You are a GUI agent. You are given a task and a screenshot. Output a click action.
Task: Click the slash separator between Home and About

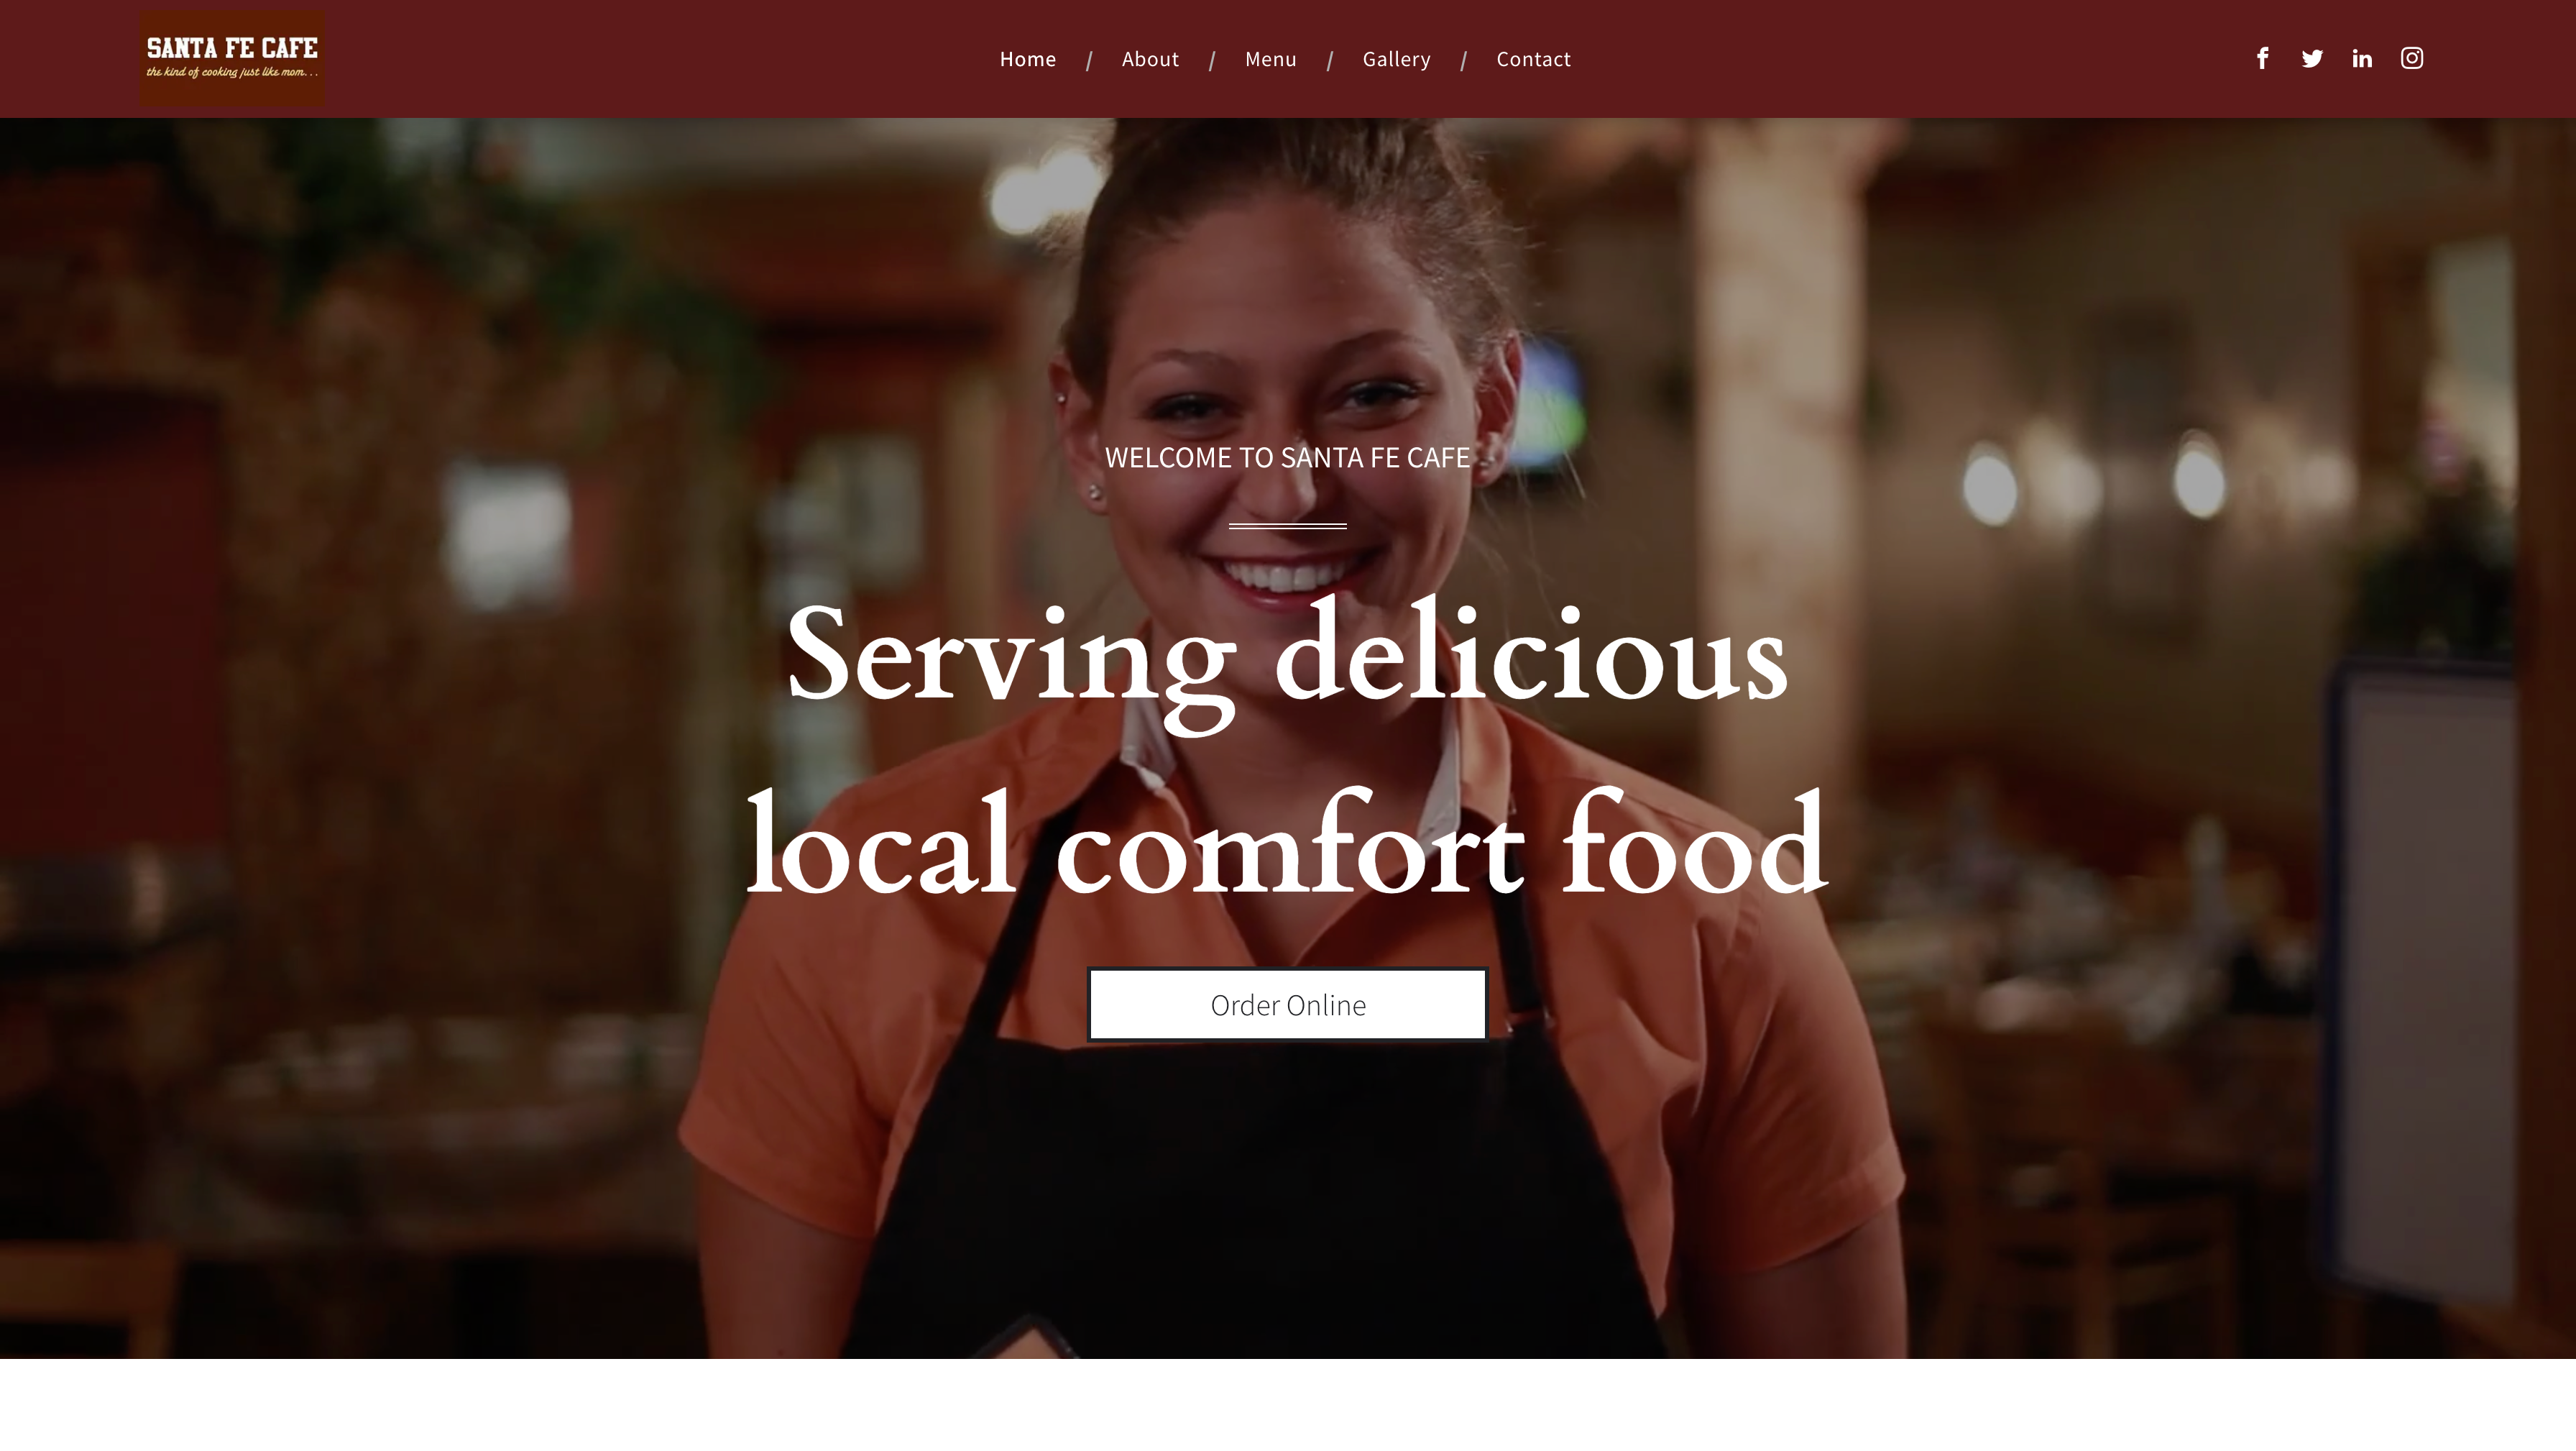(1089, 61)
